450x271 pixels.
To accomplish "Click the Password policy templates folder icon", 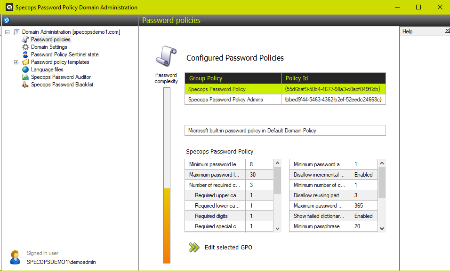I will (x=25, y=62).
